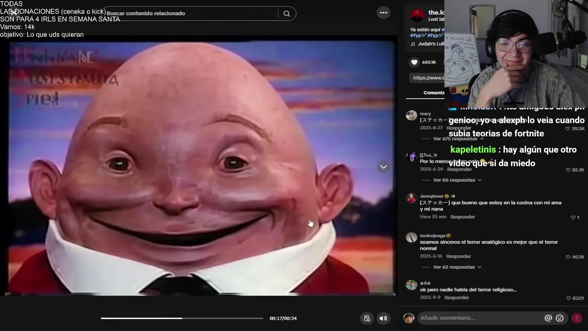Like the video with heart 603.1K
The height and width of the screenshot is (331, 588).
coord(414,62)
